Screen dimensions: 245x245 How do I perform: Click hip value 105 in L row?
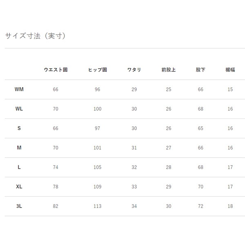coord(97,167)
